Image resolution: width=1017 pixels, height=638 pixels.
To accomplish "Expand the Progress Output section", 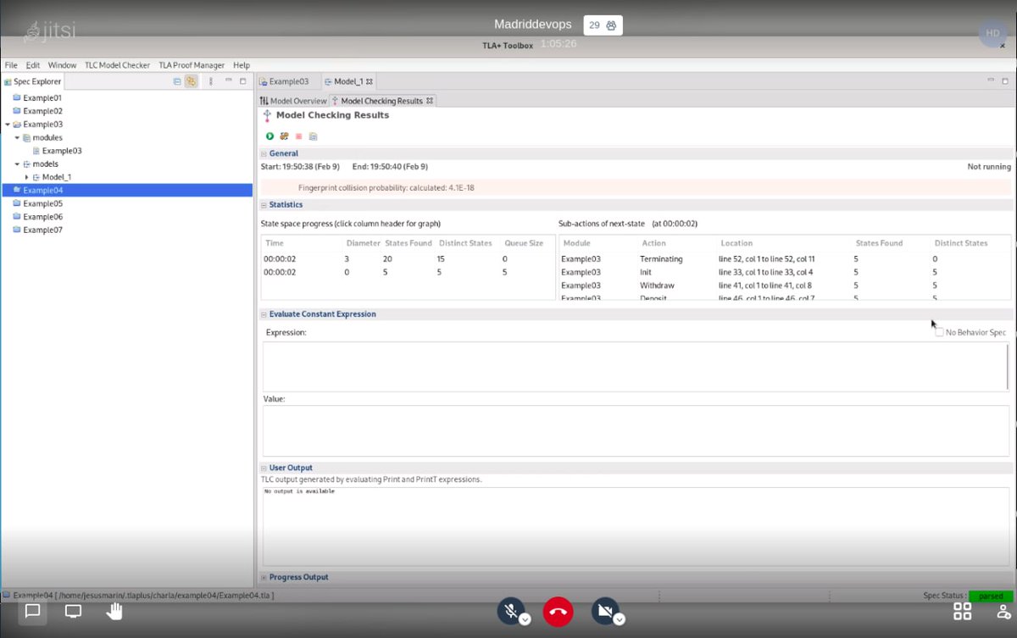I will (x=264, y=577).
